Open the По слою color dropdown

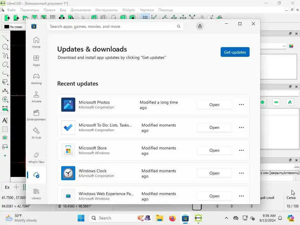point(14,27)
